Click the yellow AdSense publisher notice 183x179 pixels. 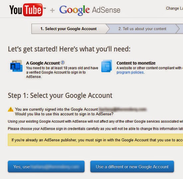pyautogui.click(x=95, y=140)
